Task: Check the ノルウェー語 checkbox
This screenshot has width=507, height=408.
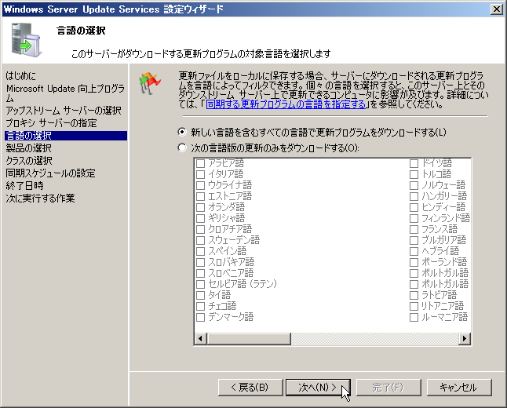Action: click(x=414, y=185)
